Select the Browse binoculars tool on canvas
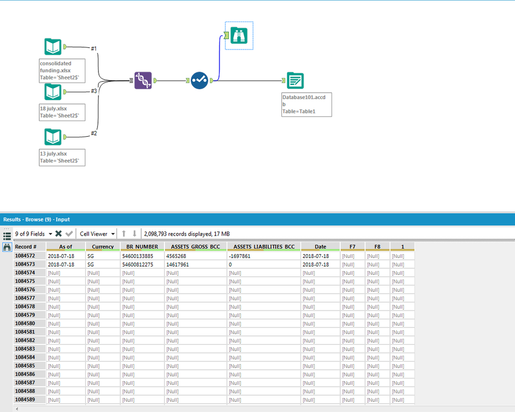 pyautogui.click(x=239, y=36)
